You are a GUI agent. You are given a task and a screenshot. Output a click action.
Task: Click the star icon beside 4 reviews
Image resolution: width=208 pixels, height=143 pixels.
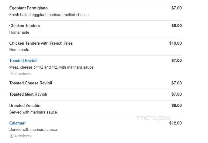(x=12, y=136)
